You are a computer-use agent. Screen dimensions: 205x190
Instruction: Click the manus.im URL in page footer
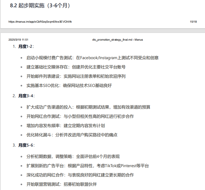[40, 22]
